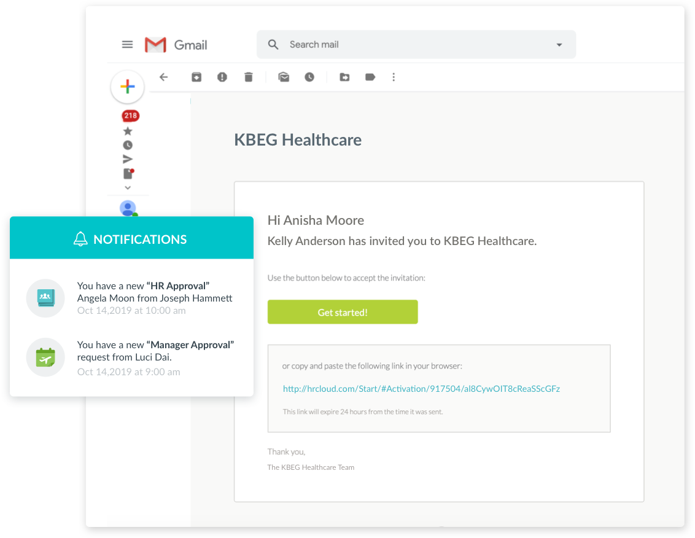Expand more sidebar labels chevron
Viewport: 695px width, 538px height.
(x=128, y=188)
